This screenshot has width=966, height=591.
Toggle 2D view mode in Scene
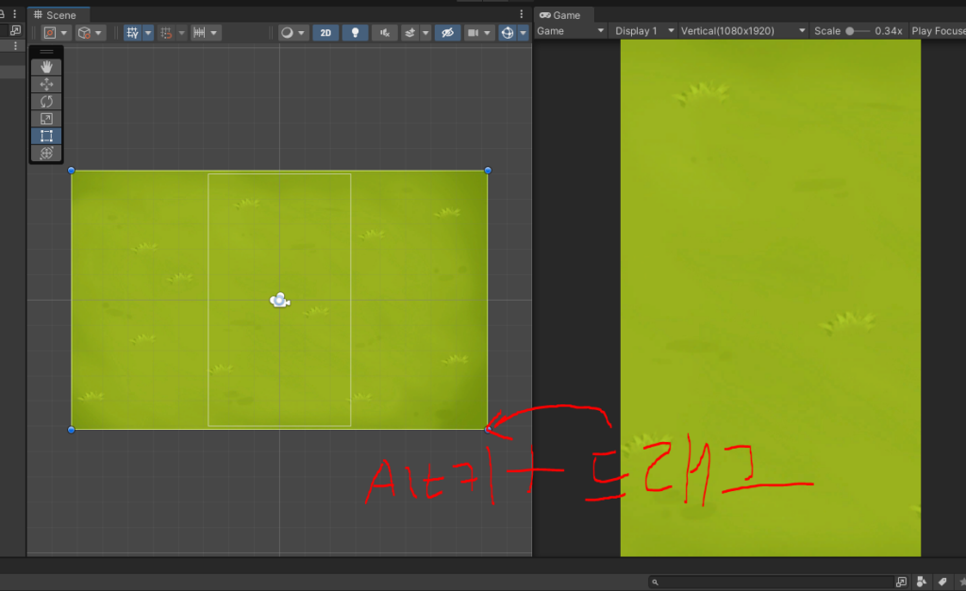325,32
